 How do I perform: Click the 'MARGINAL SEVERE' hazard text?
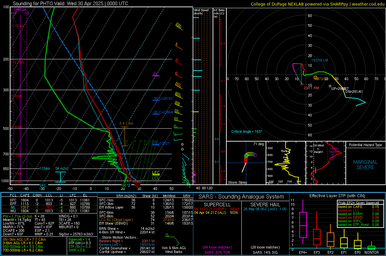tap(365, 165)
